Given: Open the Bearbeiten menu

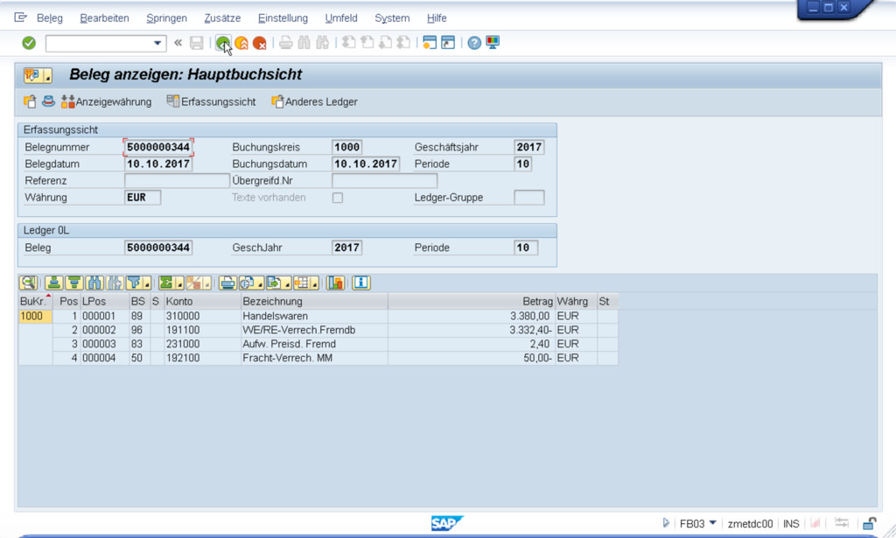Looking at the screenshot, I should 105,18.
